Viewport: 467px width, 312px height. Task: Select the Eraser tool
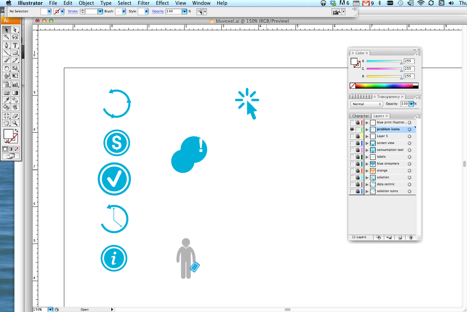pos(15,116)
